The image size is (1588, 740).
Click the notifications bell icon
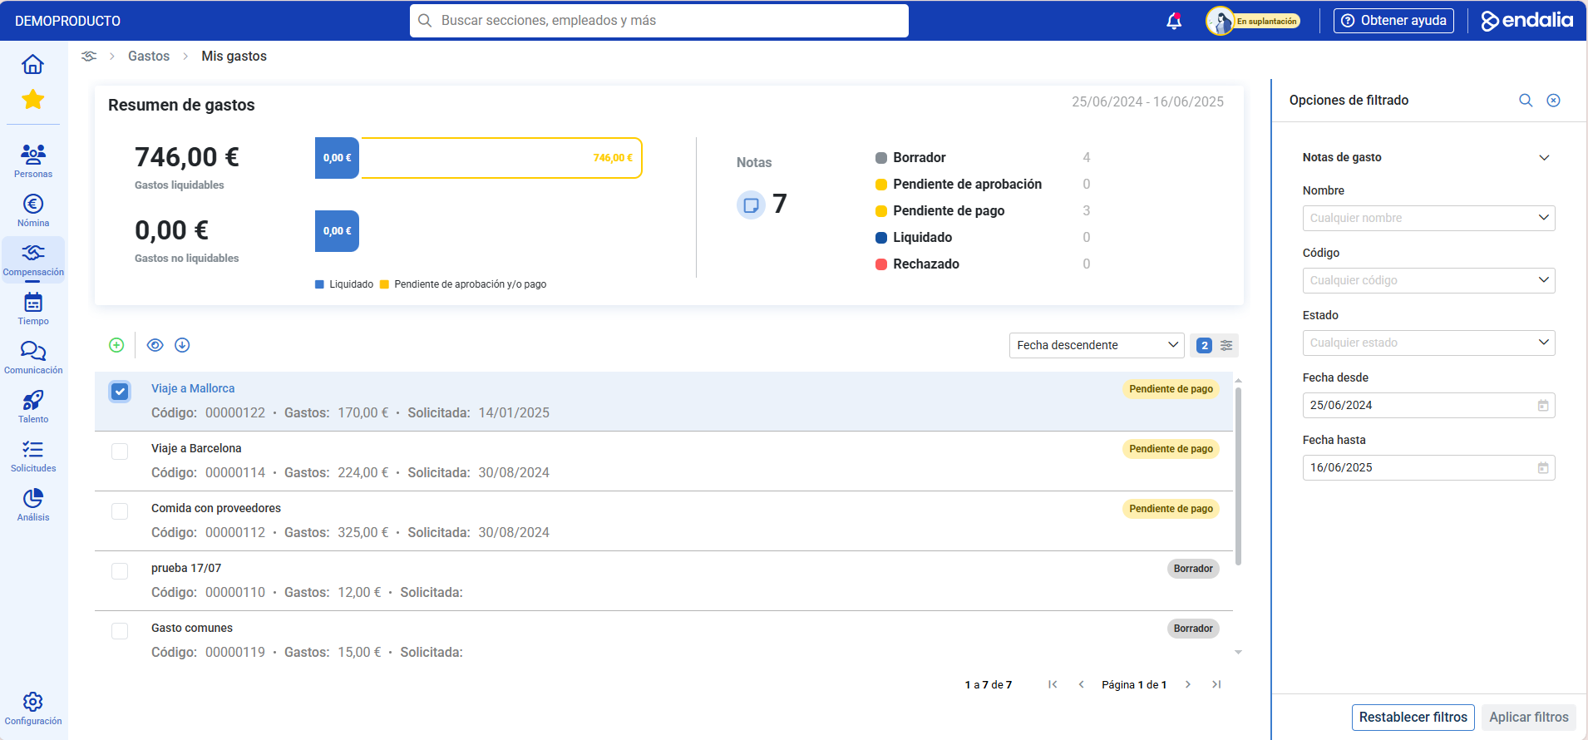pos(1174,21)
